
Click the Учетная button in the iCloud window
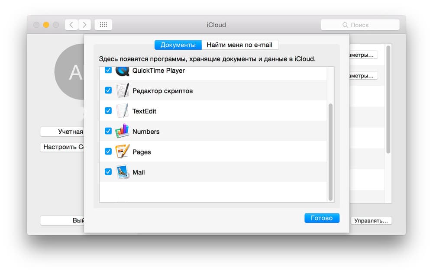coord(62,132)
